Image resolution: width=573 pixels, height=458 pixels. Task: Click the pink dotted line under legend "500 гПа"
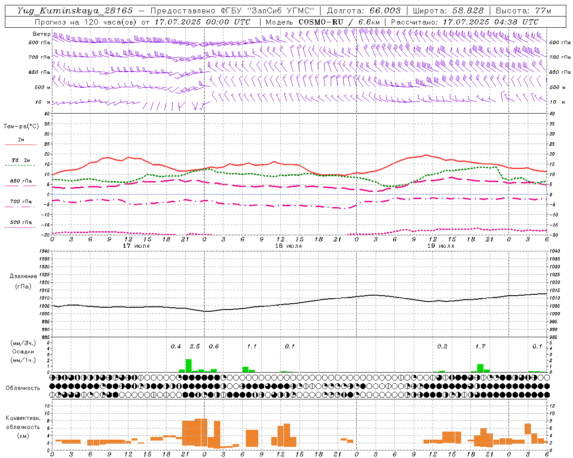(20, 228)
